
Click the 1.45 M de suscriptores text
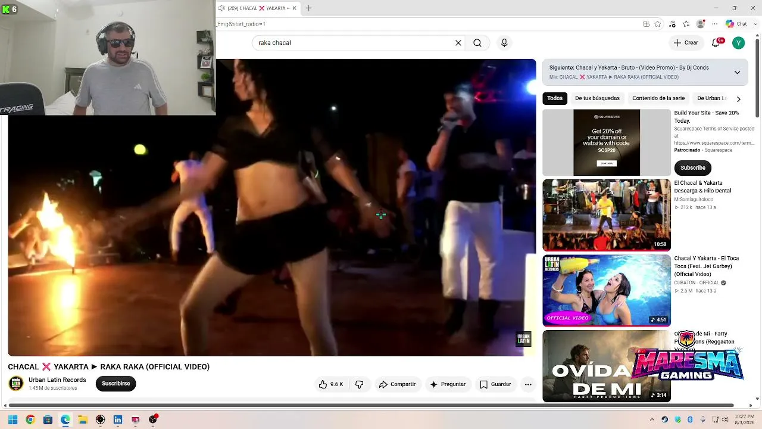pyautogui.click(x=52, y=388)
